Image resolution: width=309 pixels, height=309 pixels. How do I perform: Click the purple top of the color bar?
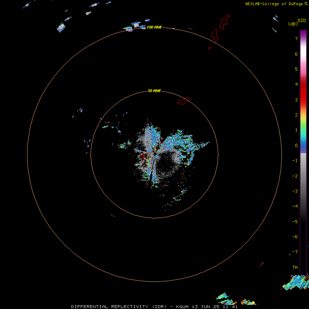point(303,33)
